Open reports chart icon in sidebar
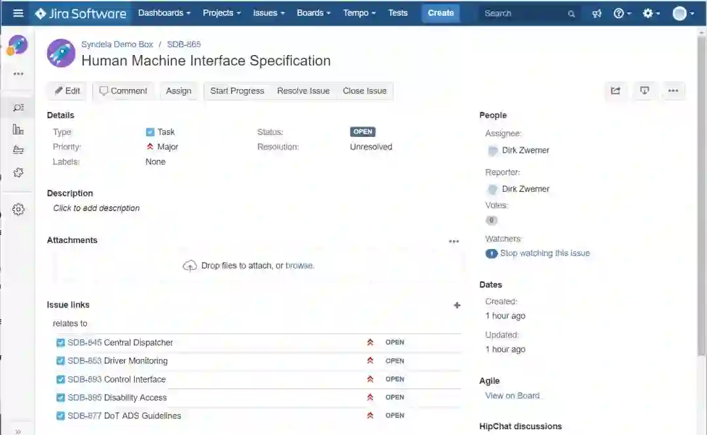The height and width of the screenshot is (435, 707). click(x=18, y=130)
